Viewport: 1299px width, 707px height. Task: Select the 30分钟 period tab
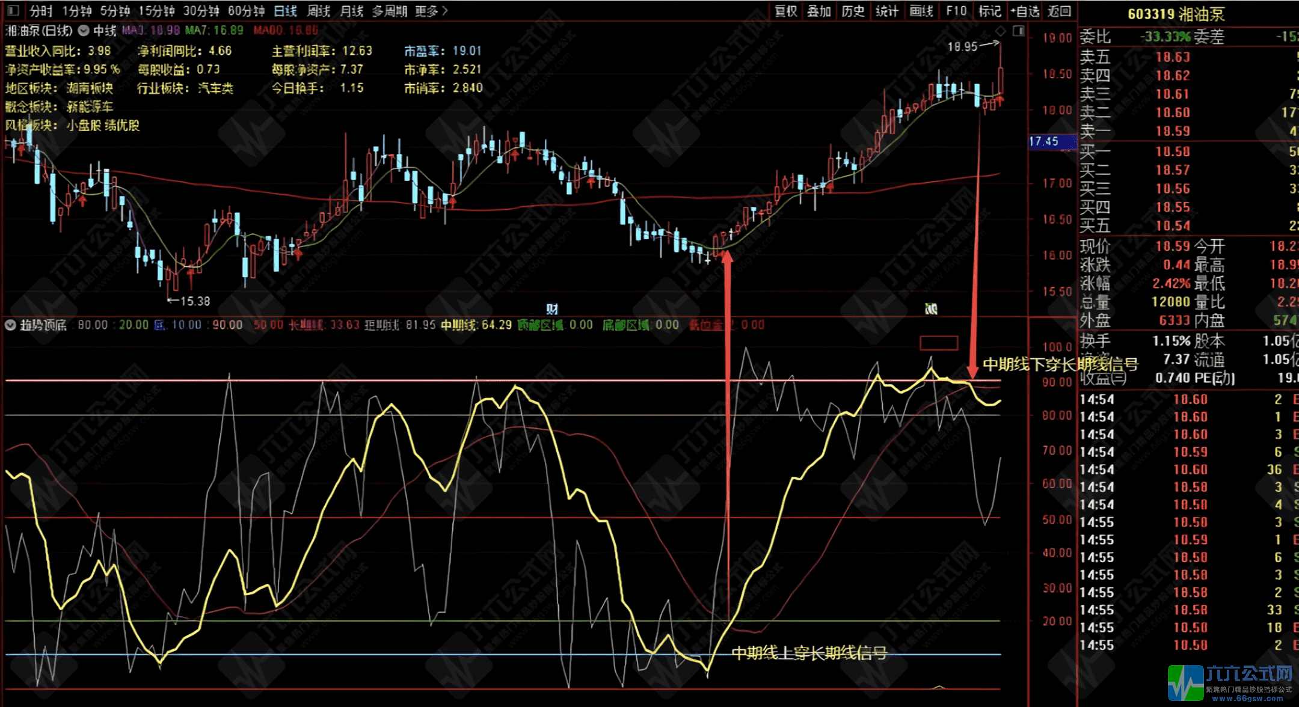pyautogui.click(x=201, y=11)
